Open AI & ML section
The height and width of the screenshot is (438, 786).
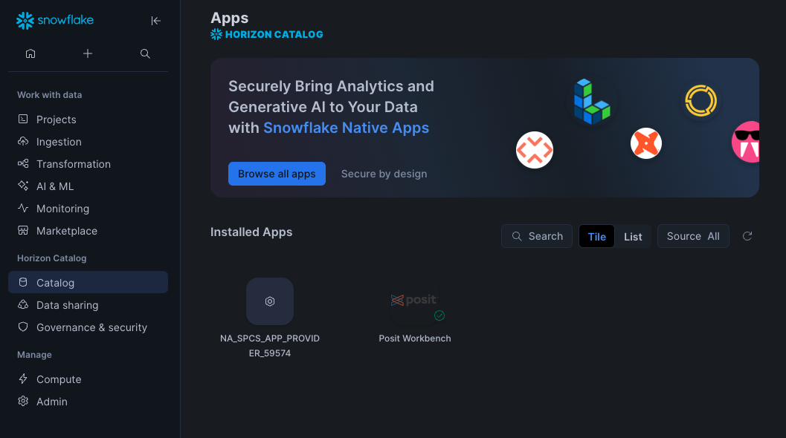pos(88,186)
